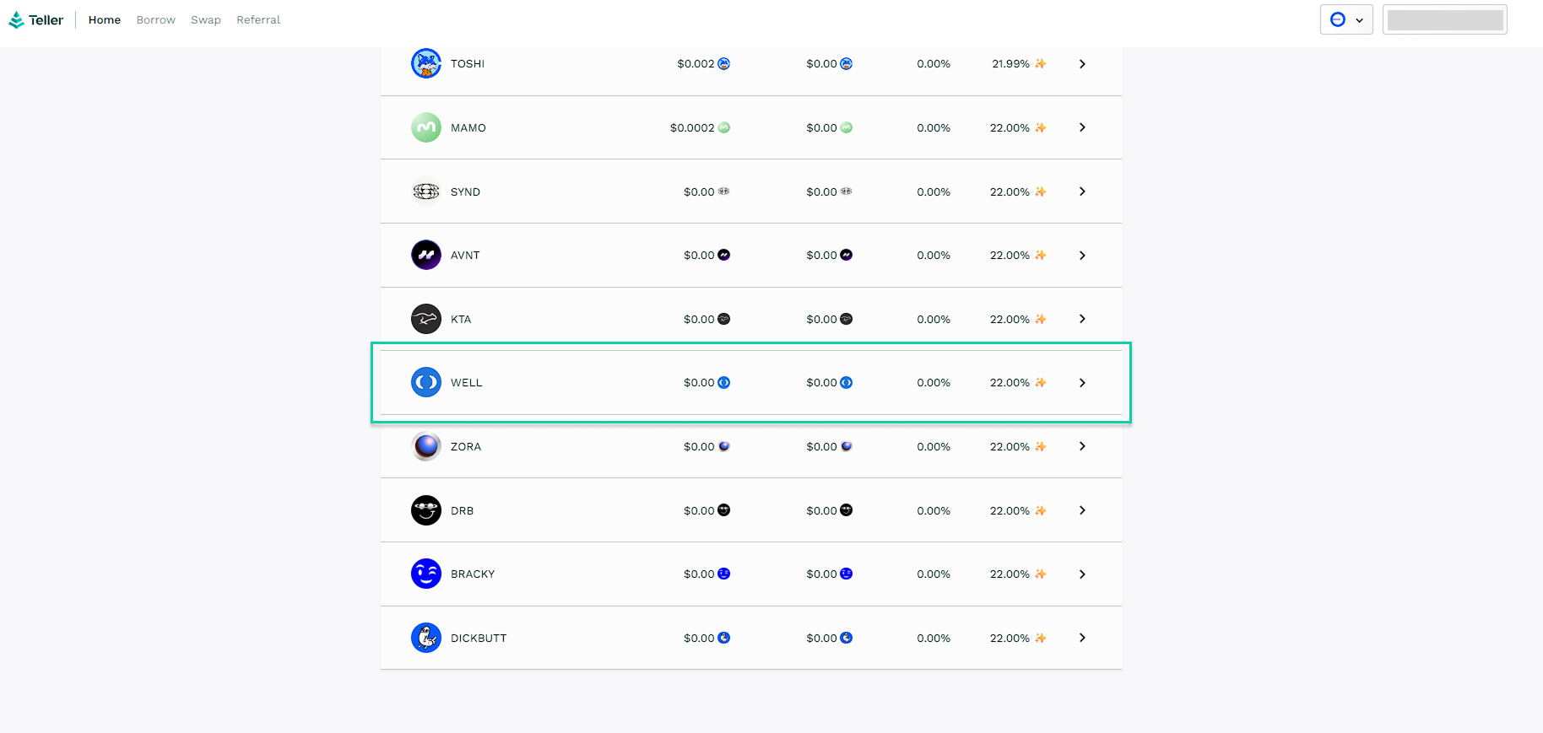Click the ZORA token icon
Image resolution: width=1543 pixels, height=733 pixels.
(425, 446)
